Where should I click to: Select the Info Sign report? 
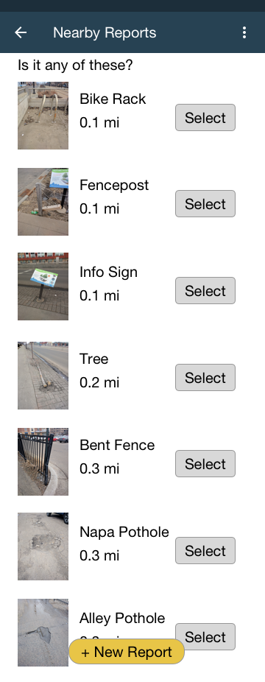[205, 290]
